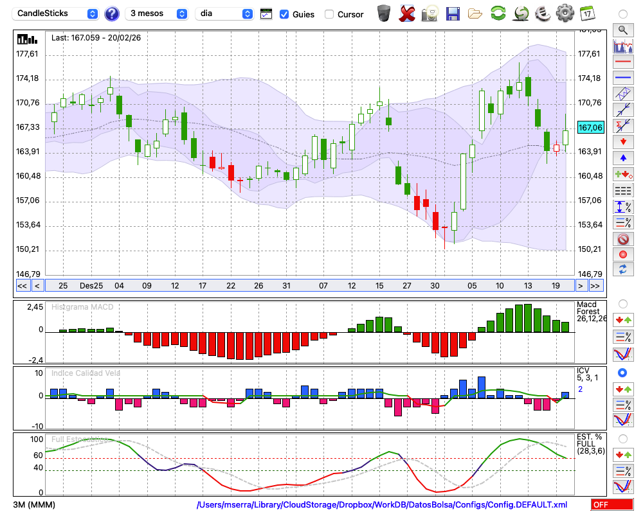The width and height of the screenshot is (643, 514).
Task: Click the calendar date icon
Action: pos(587,13)
